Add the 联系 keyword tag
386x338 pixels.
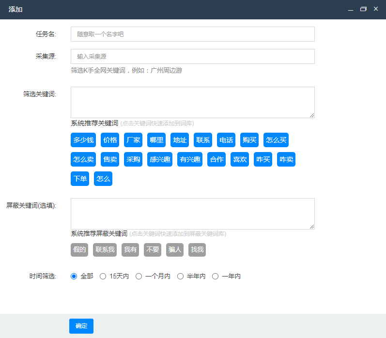click(x=203, y=140)
